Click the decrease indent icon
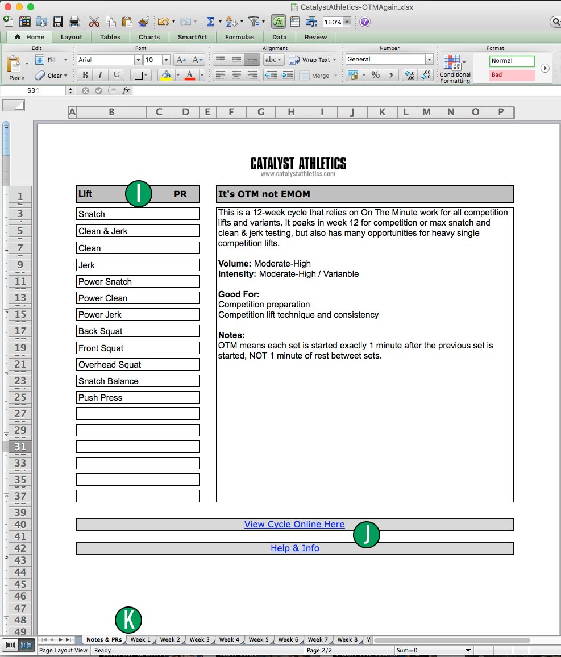This screenshot has width=561, height=657. [x=271, y=76]
